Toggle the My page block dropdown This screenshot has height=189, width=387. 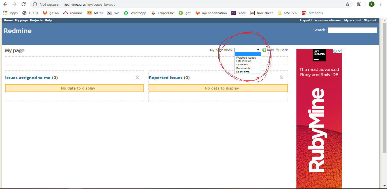(x=248, y=50)
